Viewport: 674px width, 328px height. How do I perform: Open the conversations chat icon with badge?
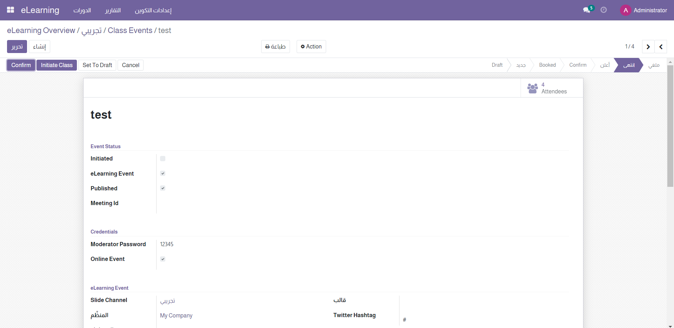(x=587, y=10)
